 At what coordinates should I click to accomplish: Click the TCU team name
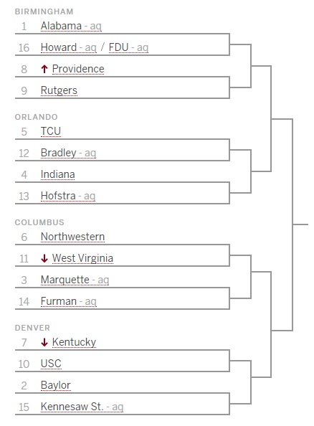(51, 131)
